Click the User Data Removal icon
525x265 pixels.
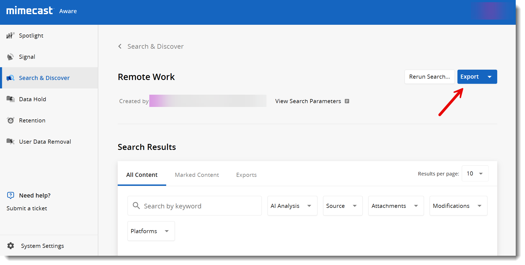coord(10,141)
